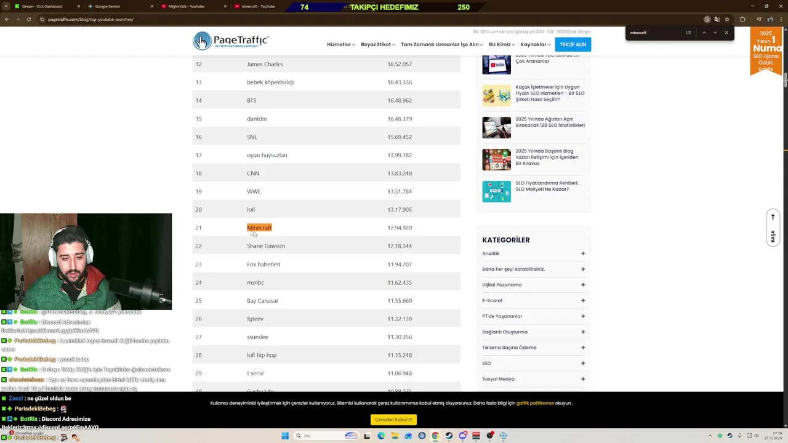Click the value 12.94.920

click(x=400, y=228)
